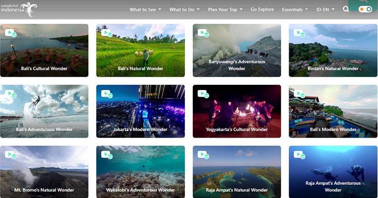This screenshot has height=198, width=378.
Task: Go to the Go Explore page
Action: (262, 9)
